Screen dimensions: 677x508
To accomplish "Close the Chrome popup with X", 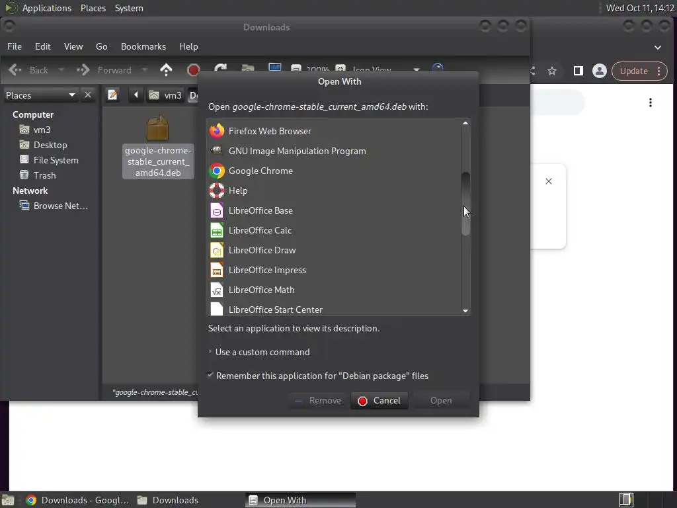I will pyautogui.click(x=548, y=181).
